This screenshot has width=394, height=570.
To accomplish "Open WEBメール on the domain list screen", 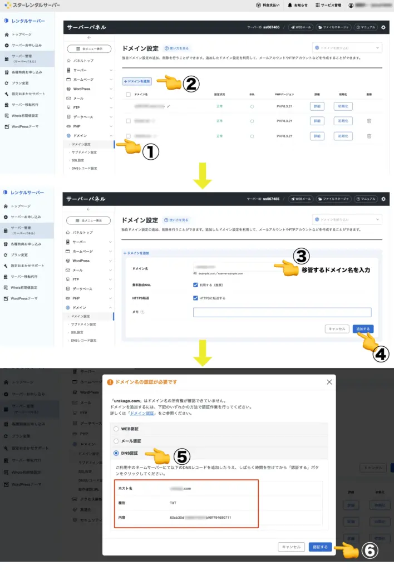I will click(301, 27).
